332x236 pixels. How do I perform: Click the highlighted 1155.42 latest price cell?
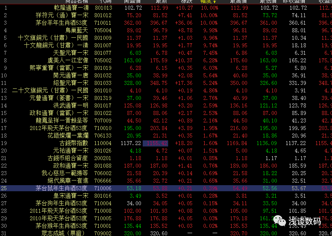click(x=156, y=143)
